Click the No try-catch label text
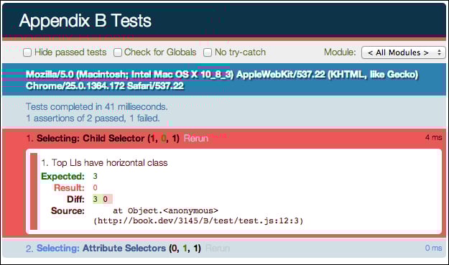The image size is (449, 265). click(x=240, y=52)
